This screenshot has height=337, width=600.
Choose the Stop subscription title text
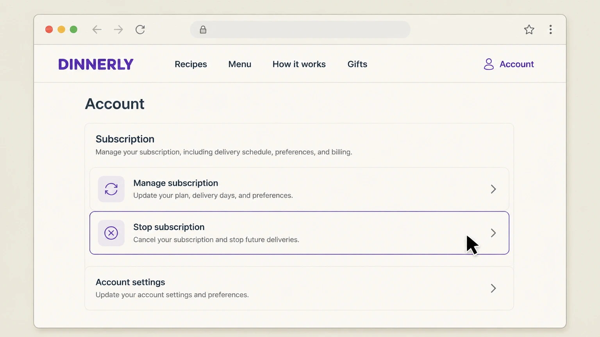click(x=169, y=227)
